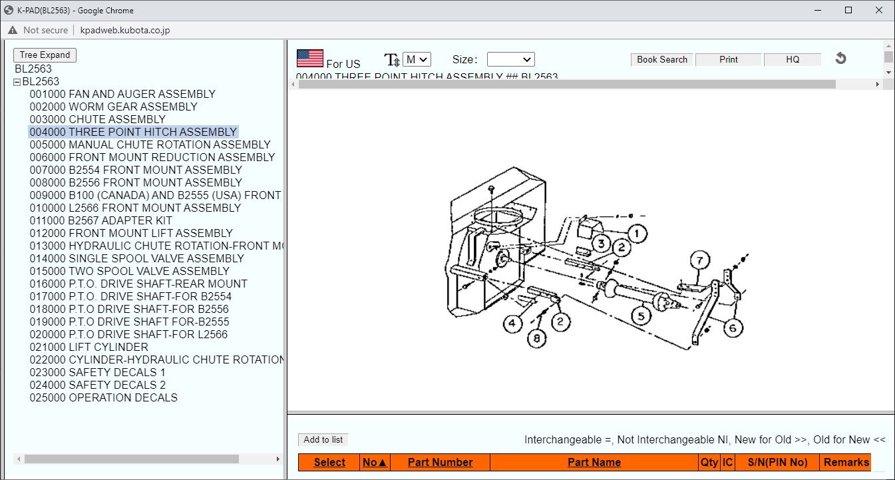This screenshot has width=895, height=480.
Task: Click the Book Search button
Action: click(661, 59)
